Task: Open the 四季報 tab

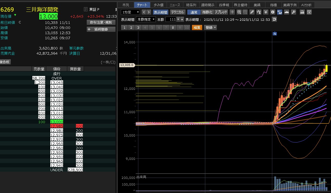Action: pyautogui.click(x=224, y=5)
